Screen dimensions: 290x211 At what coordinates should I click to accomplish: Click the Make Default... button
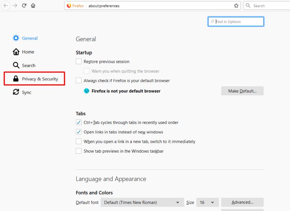pos(242,91)
